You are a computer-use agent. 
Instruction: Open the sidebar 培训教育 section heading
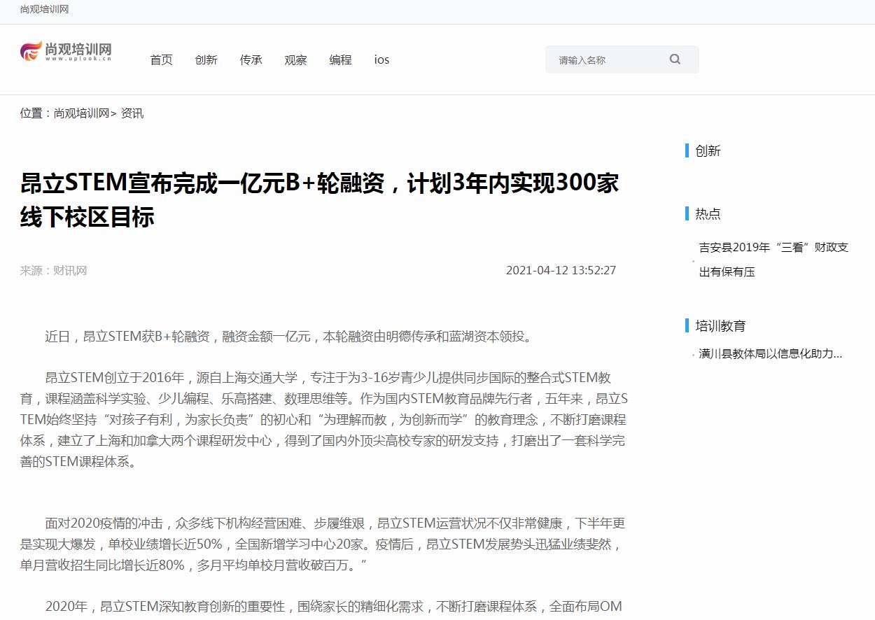[720, 325]
